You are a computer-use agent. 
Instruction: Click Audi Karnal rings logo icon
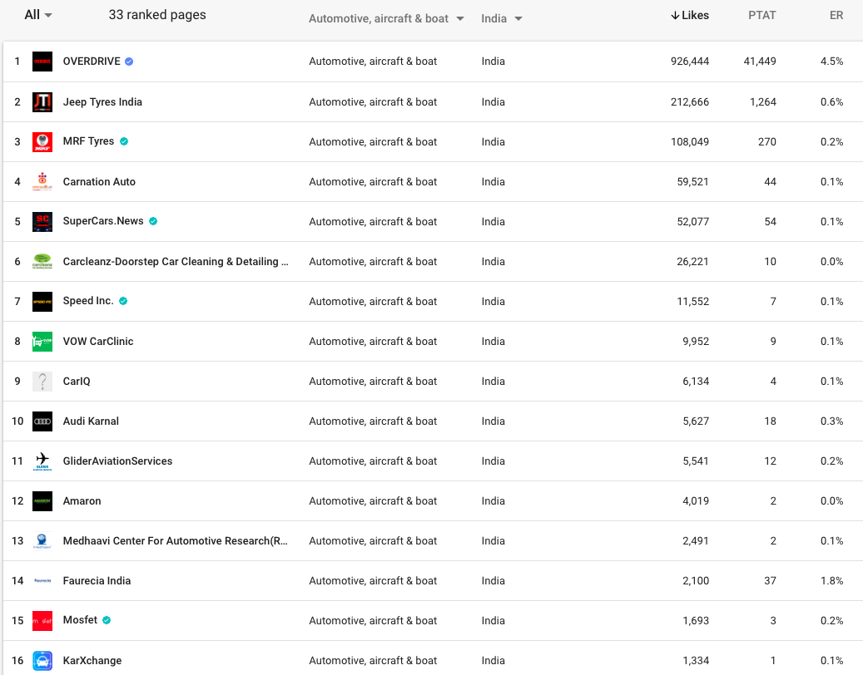click(42, 421)
